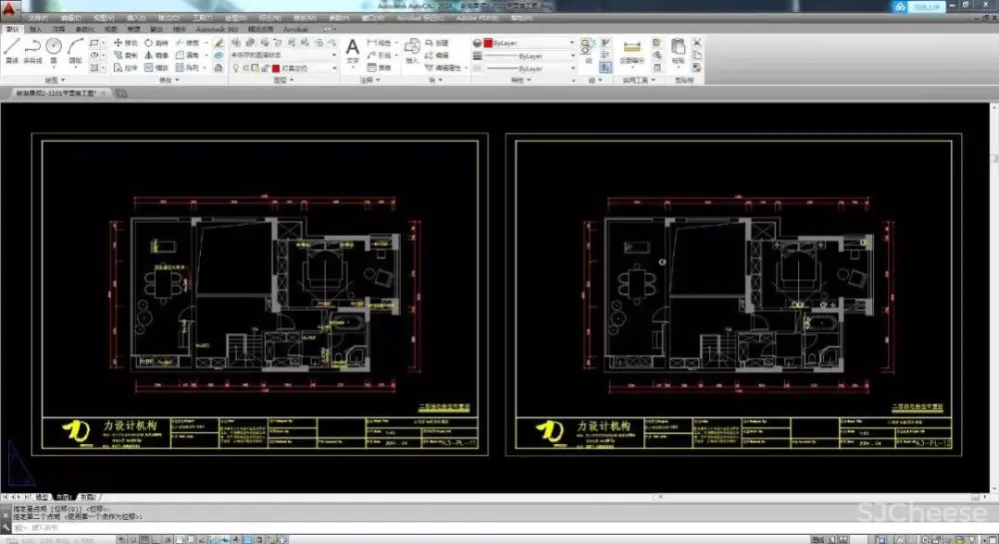Open the Text (文字) annotation tool
Image resolution: width=999 pixels, height=544 pixels.
[x=352, y=50]
